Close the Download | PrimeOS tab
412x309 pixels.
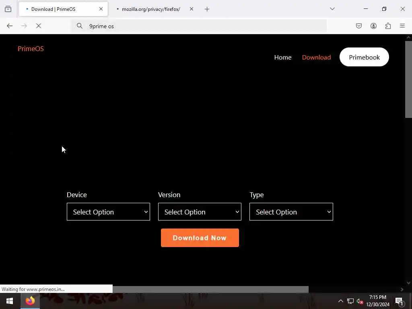(101, 9)
